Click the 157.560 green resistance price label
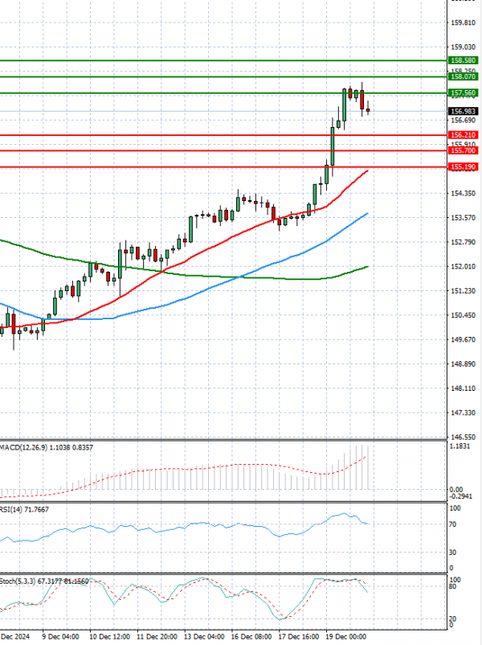Viewport: 482px width, 645px height. 463,93
